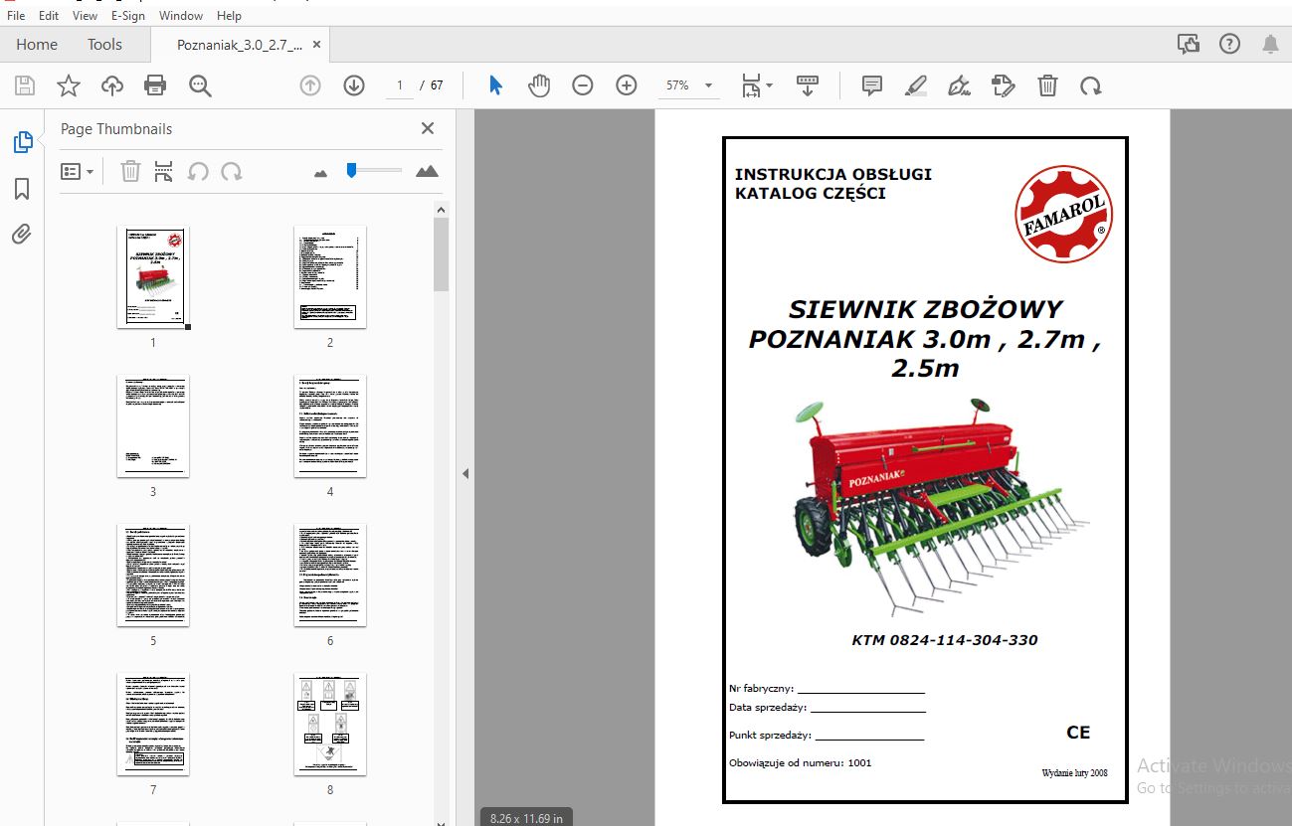The image size is (1292, 826).
Task: Click the upload to cloud icon
Action: point(112,85)
